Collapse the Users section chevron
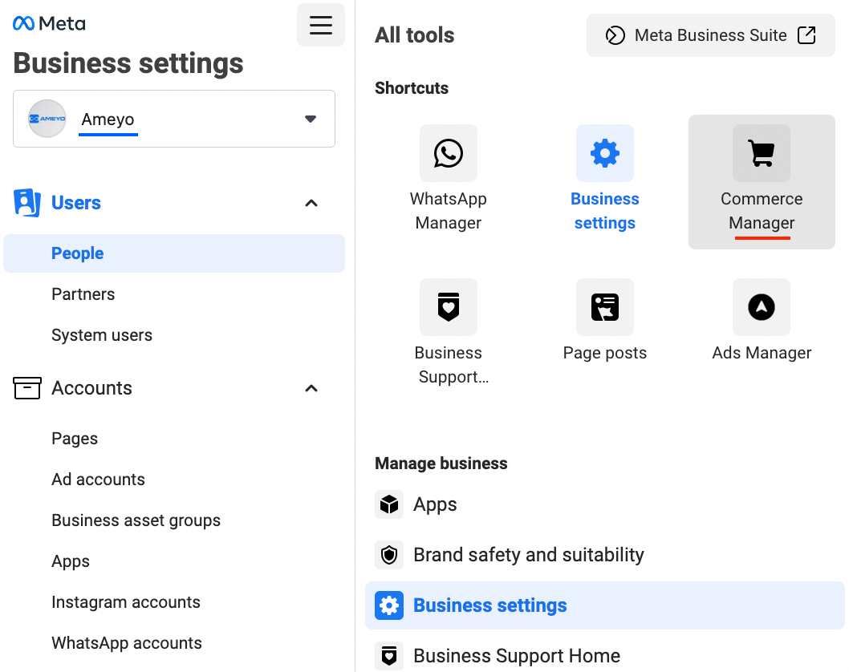 (x=311, y=204)
